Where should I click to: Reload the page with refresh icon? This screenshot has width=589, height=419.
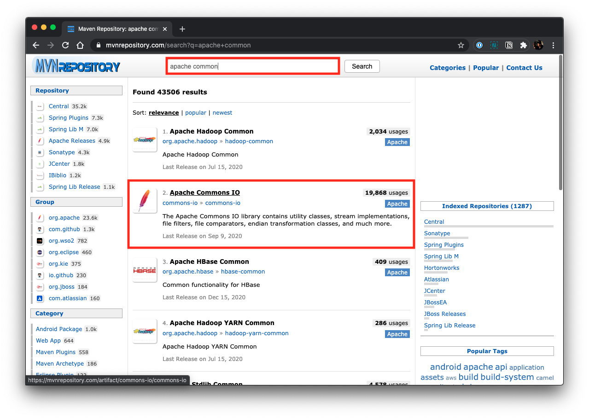click(65, 45)
